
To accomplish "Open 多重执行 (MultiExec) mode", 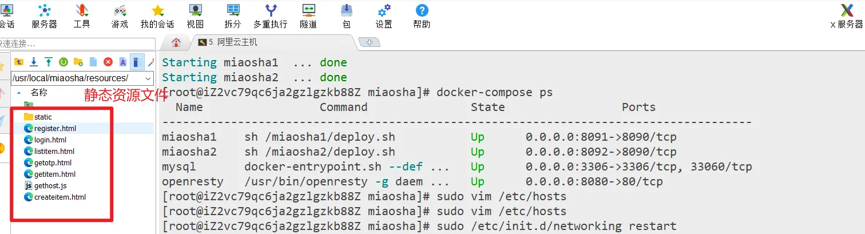I will coord(270,15).
